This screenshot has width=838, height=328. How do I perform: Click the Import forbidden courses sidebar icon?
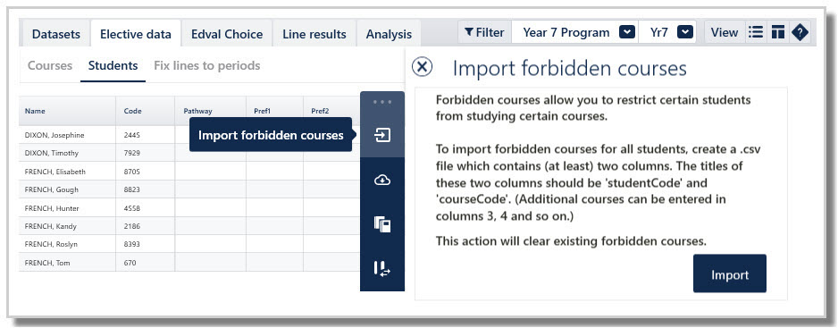pyautogui.click(x=382, y=135)
